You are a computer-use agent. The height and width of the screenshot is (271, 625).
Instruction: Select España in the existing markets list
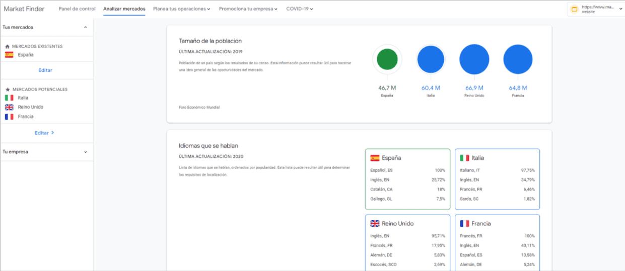click(x=26, y=55)
